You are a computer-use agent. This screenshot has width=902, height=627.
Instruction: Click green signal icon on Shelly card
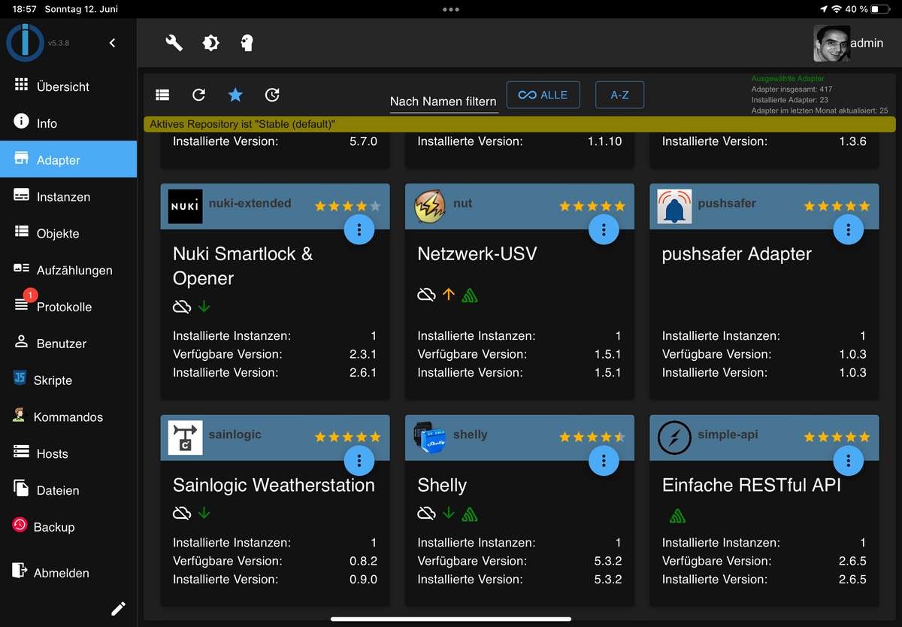[471, 514]
